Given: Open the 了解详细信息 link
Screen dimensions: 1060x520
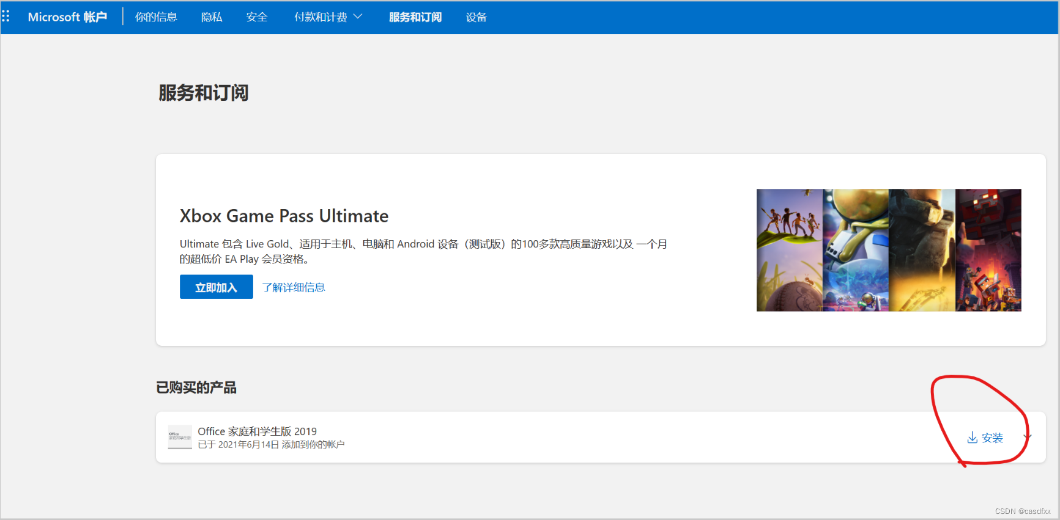Looking at the screenshot, I should [294, 287].
